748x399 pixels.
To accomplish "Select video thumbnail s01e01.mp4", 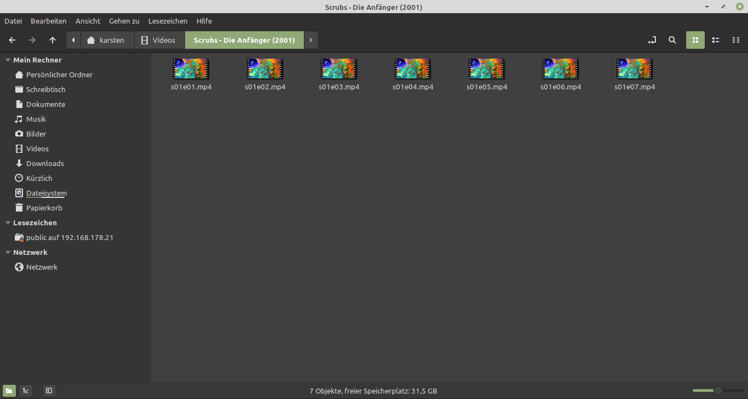I will tap(191, 69).
